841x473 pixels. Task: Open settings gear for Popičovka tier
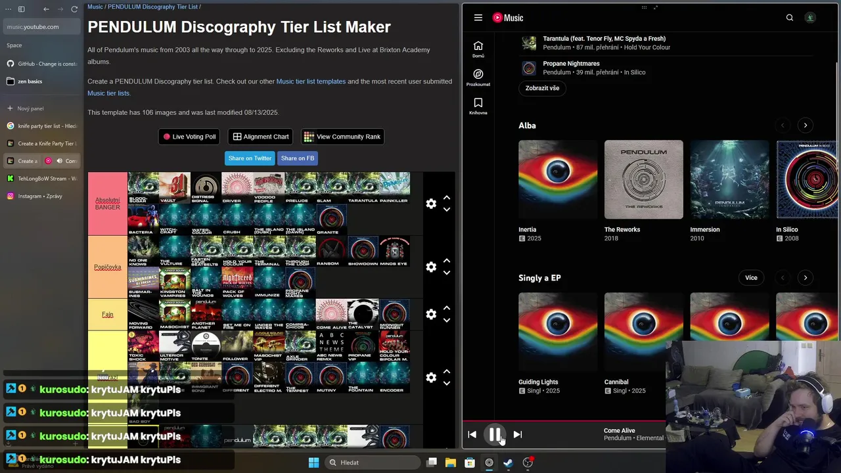[431, 267]
